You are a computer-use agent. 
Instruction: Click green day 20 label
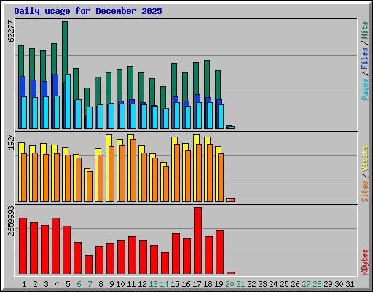pos(229,284)
